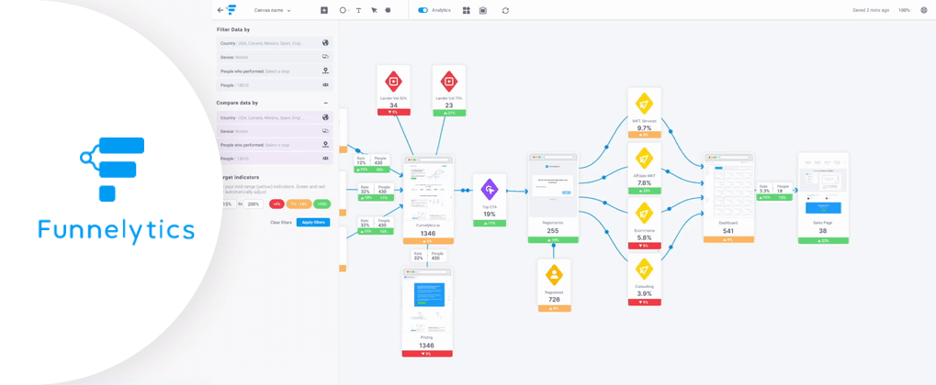Select the Top CTA action node
The width and height of the screenshot is (936, 385).
click(x=489, y=190)
